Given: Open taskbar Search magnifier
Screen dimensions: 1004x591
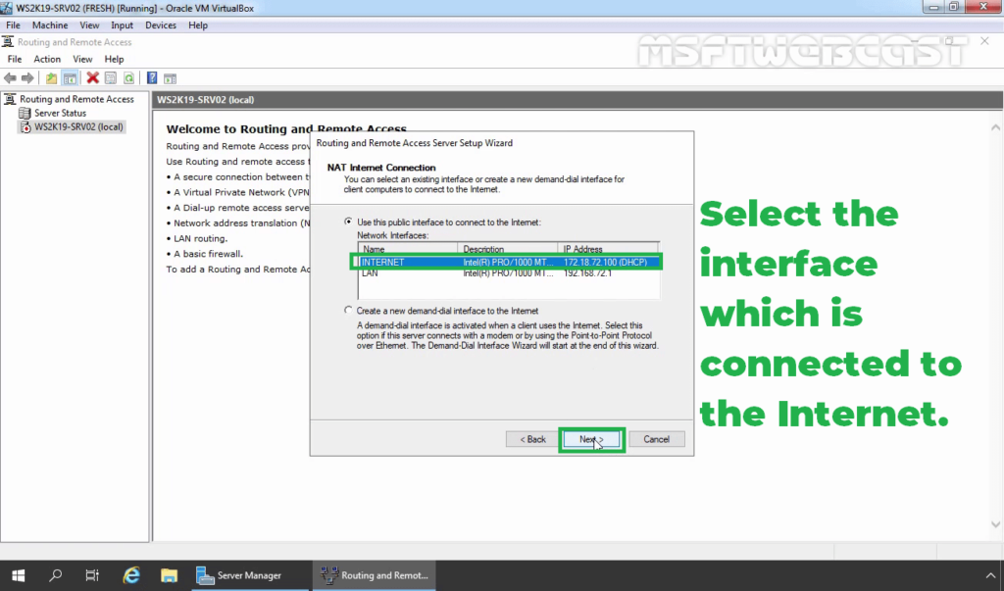Looking at the screenshot, I should point(56,575).
